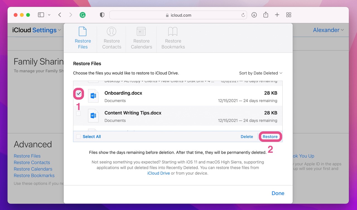Reload the page in the address bar
Viewport: 357px width, 210px height.
(x=243, y=15)
